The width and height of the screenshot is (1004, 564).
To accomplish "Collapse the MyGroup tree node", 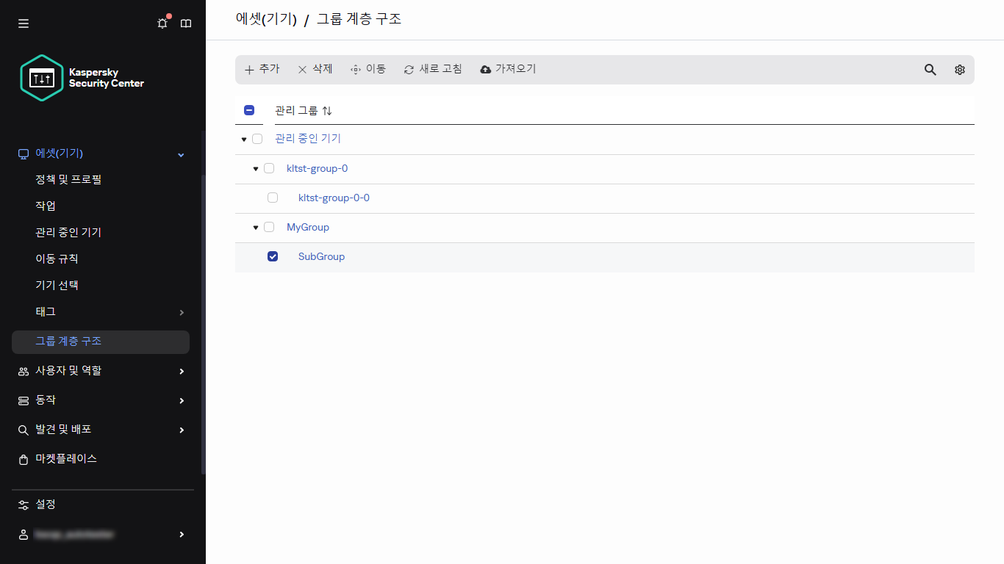I will click(x=255, y=227).
